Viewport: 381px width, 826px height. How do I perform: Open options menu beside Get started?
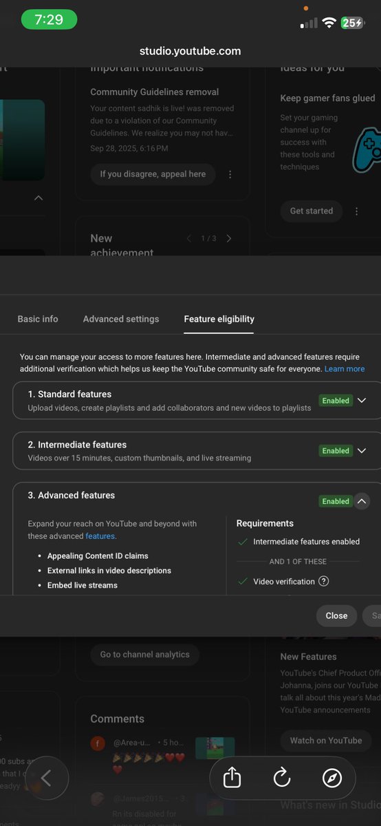coord(356,211)
